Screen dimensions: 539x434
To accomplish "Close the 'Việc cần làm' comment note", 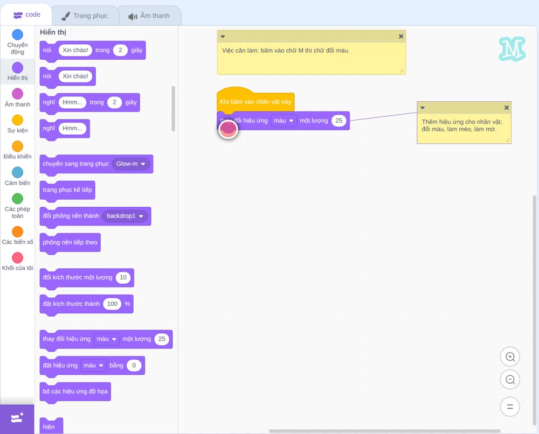I will point(401,36).
